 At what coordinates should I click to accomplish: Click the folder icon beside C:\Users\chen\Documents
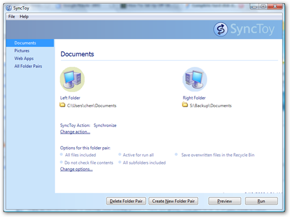coord(63,105)
